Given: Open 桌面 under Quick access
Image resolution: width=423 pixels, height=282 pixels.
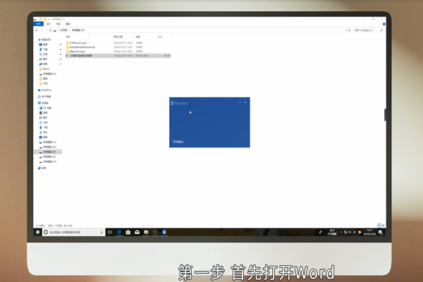Looking at the screenshot, I should 44,44.
